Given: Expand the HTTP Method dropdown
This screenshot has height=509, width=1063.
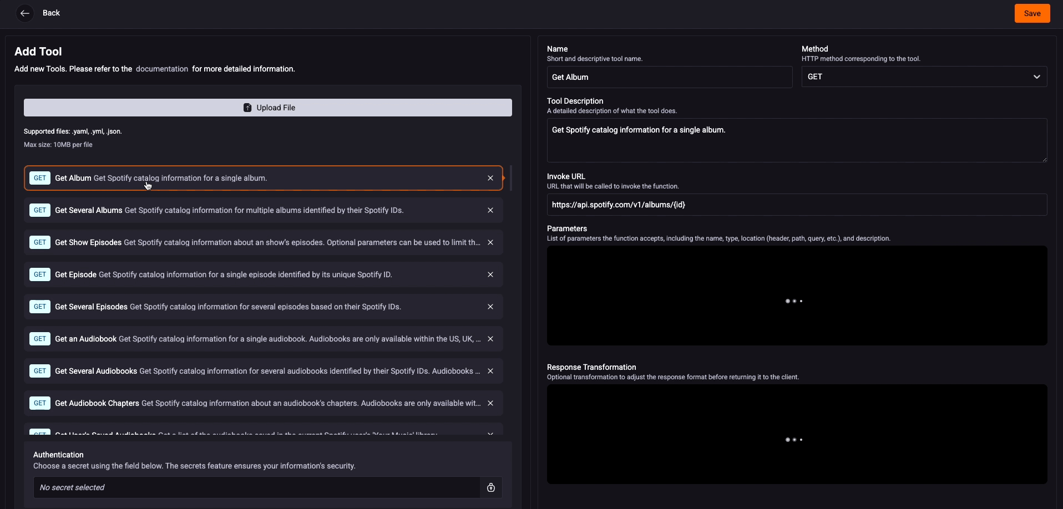Looking at the screenshot, I should point(924,77).
